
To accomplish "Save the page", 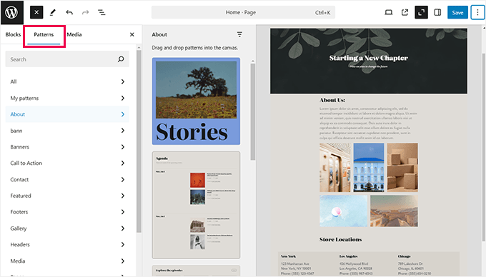I will [457, 12].
